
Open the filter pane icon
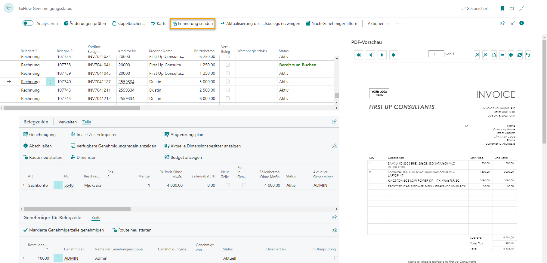[512, 23]
